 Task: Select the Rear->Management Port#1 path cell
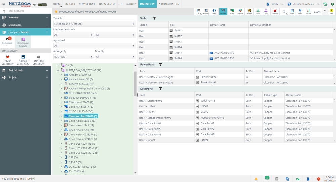coord(166,118)
